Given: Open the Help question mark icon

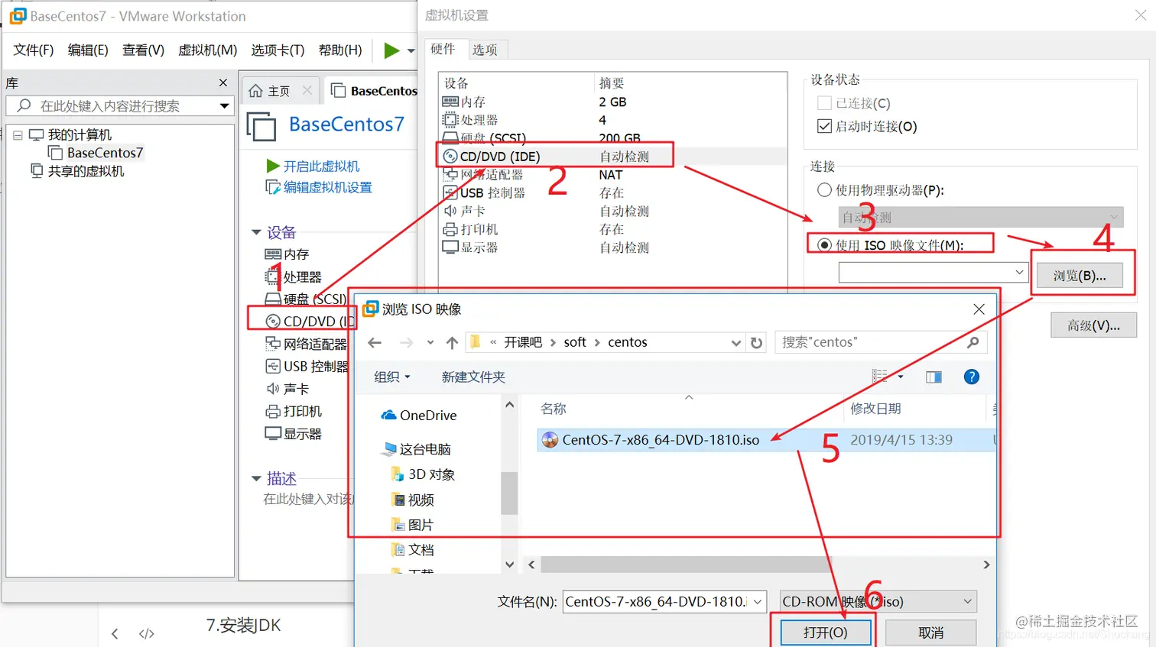Looking at the screenshot, I should pyautogui.click(x=971, y=376).
